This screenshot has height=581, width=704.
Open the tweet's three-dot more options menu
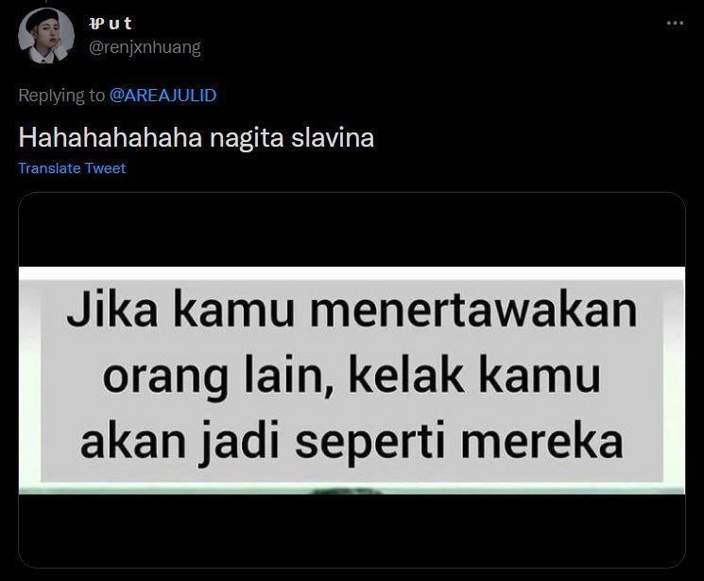pos(675,23)
